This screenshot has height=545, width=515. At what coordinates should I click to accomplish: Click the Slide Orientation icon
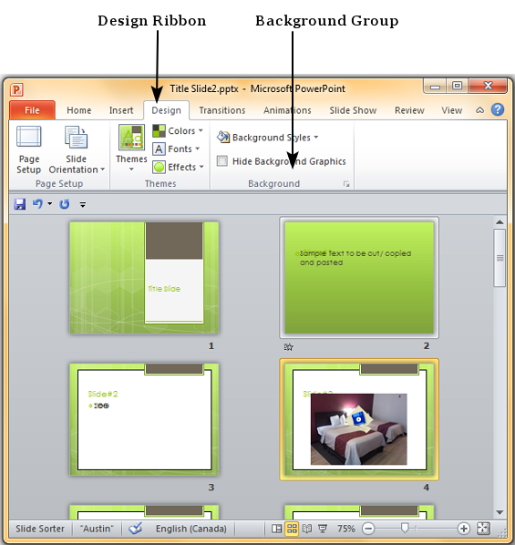point(76,138)
